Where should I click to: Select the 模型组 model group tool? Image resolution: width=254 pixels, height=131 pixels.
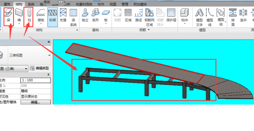pyautogui.click(x=221, y=18)
